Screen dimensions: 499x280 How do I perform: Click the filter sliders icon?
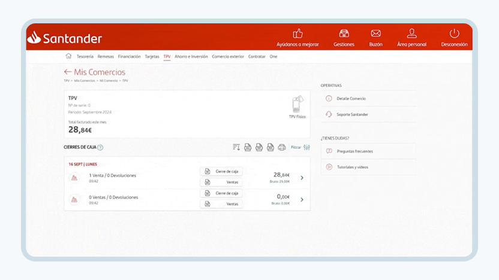click(307, 147)
